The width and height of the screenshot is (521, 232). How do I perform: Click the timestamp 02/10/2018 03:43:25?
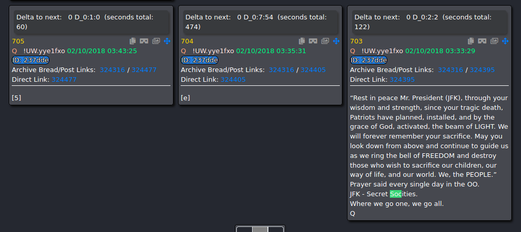coord(102,51)
